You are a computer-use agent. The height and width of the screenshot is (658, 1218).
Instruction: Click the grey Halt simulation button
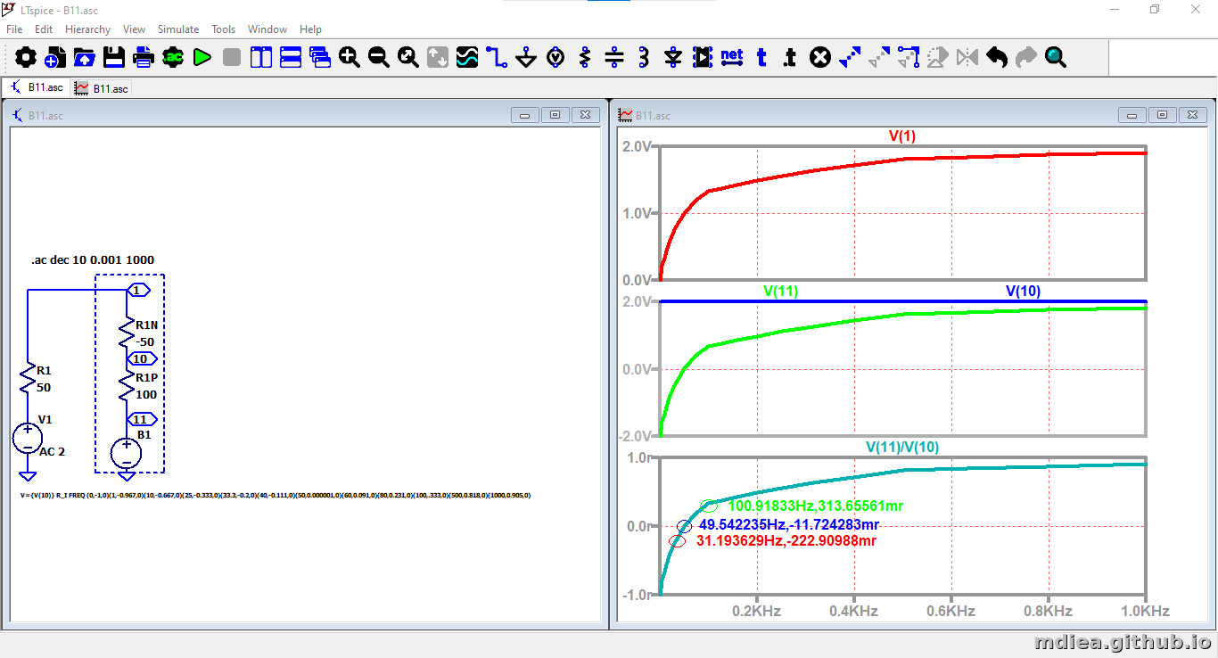click(x=232, y=58)
